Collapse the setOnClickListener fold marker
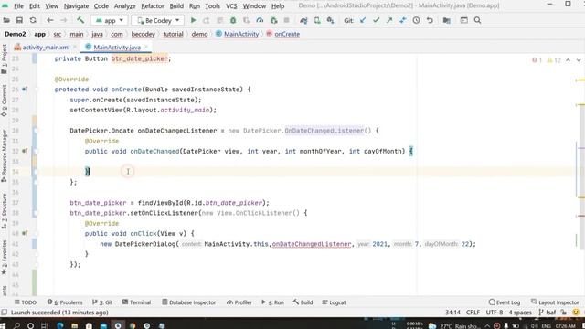Screen dimensions: 585x329 pos(37,213)
